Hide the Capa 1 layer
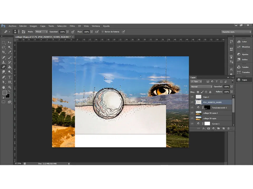This screenshot has width=253, height=189. 192,97
